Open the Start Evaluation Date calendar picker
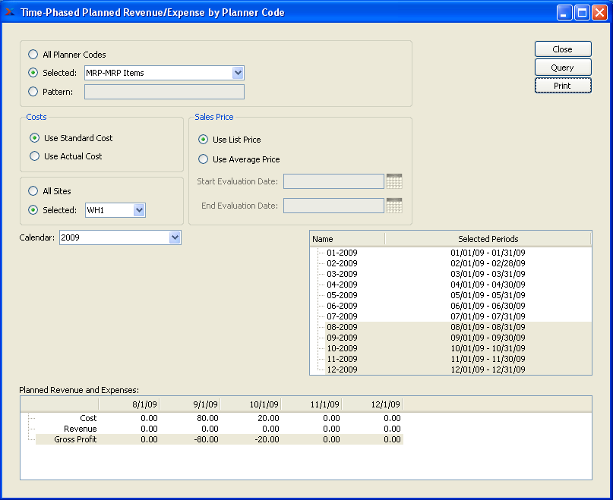This screenshot has height=500, width=613. point(393,181)
